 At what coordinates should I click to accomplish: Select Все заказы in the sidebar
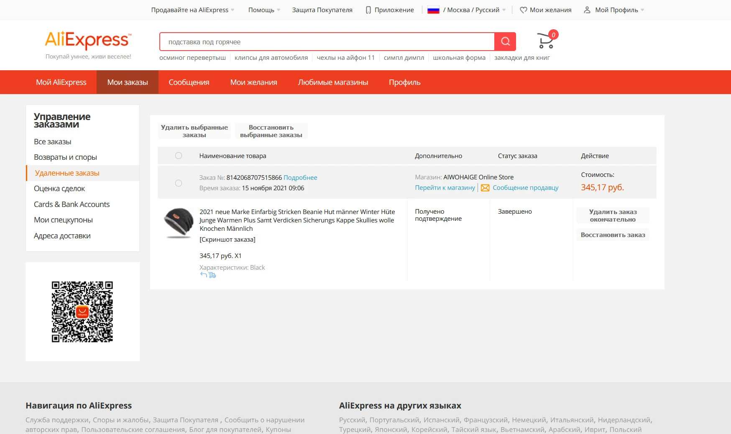[53, 142]
